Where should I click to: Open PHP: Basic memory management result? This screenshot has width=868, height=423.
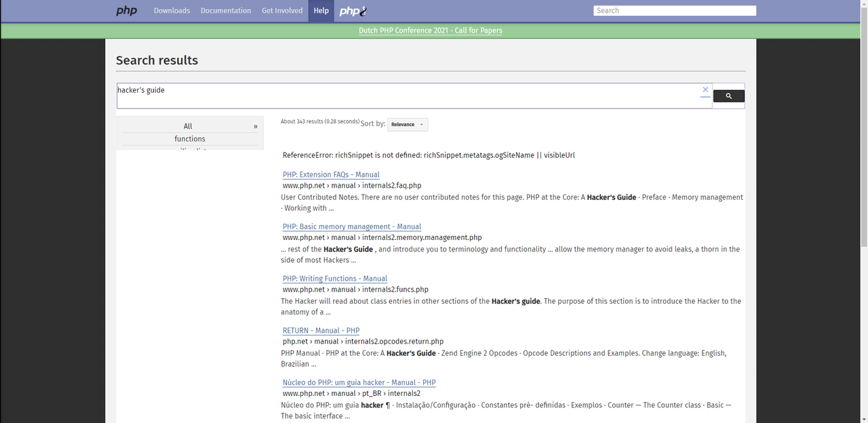pyautogui.click(x=352, y=227)
